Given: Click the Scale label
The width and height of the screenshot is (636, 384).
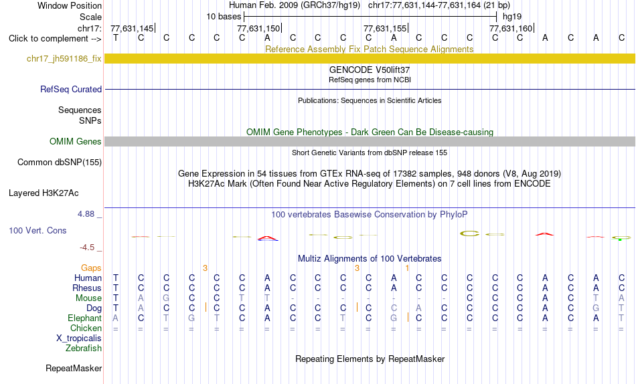Looking at the screenshot, I should (91, 17).
